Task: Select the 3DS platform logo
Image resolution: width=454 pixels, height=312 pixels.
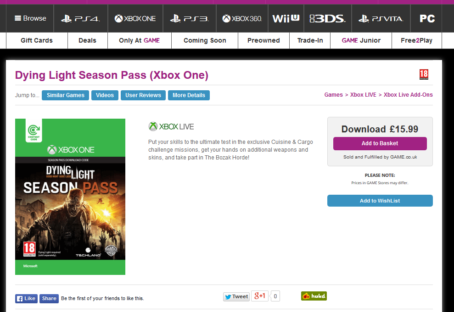Action: (327, 19)
